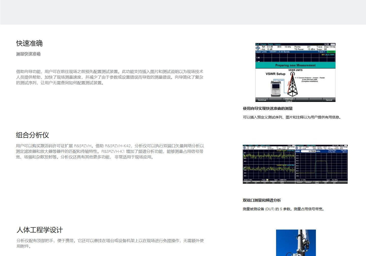Select the Reflection S11 softkey
The width and height of the screenshot is (366, 256).
(x=247, y=182)
